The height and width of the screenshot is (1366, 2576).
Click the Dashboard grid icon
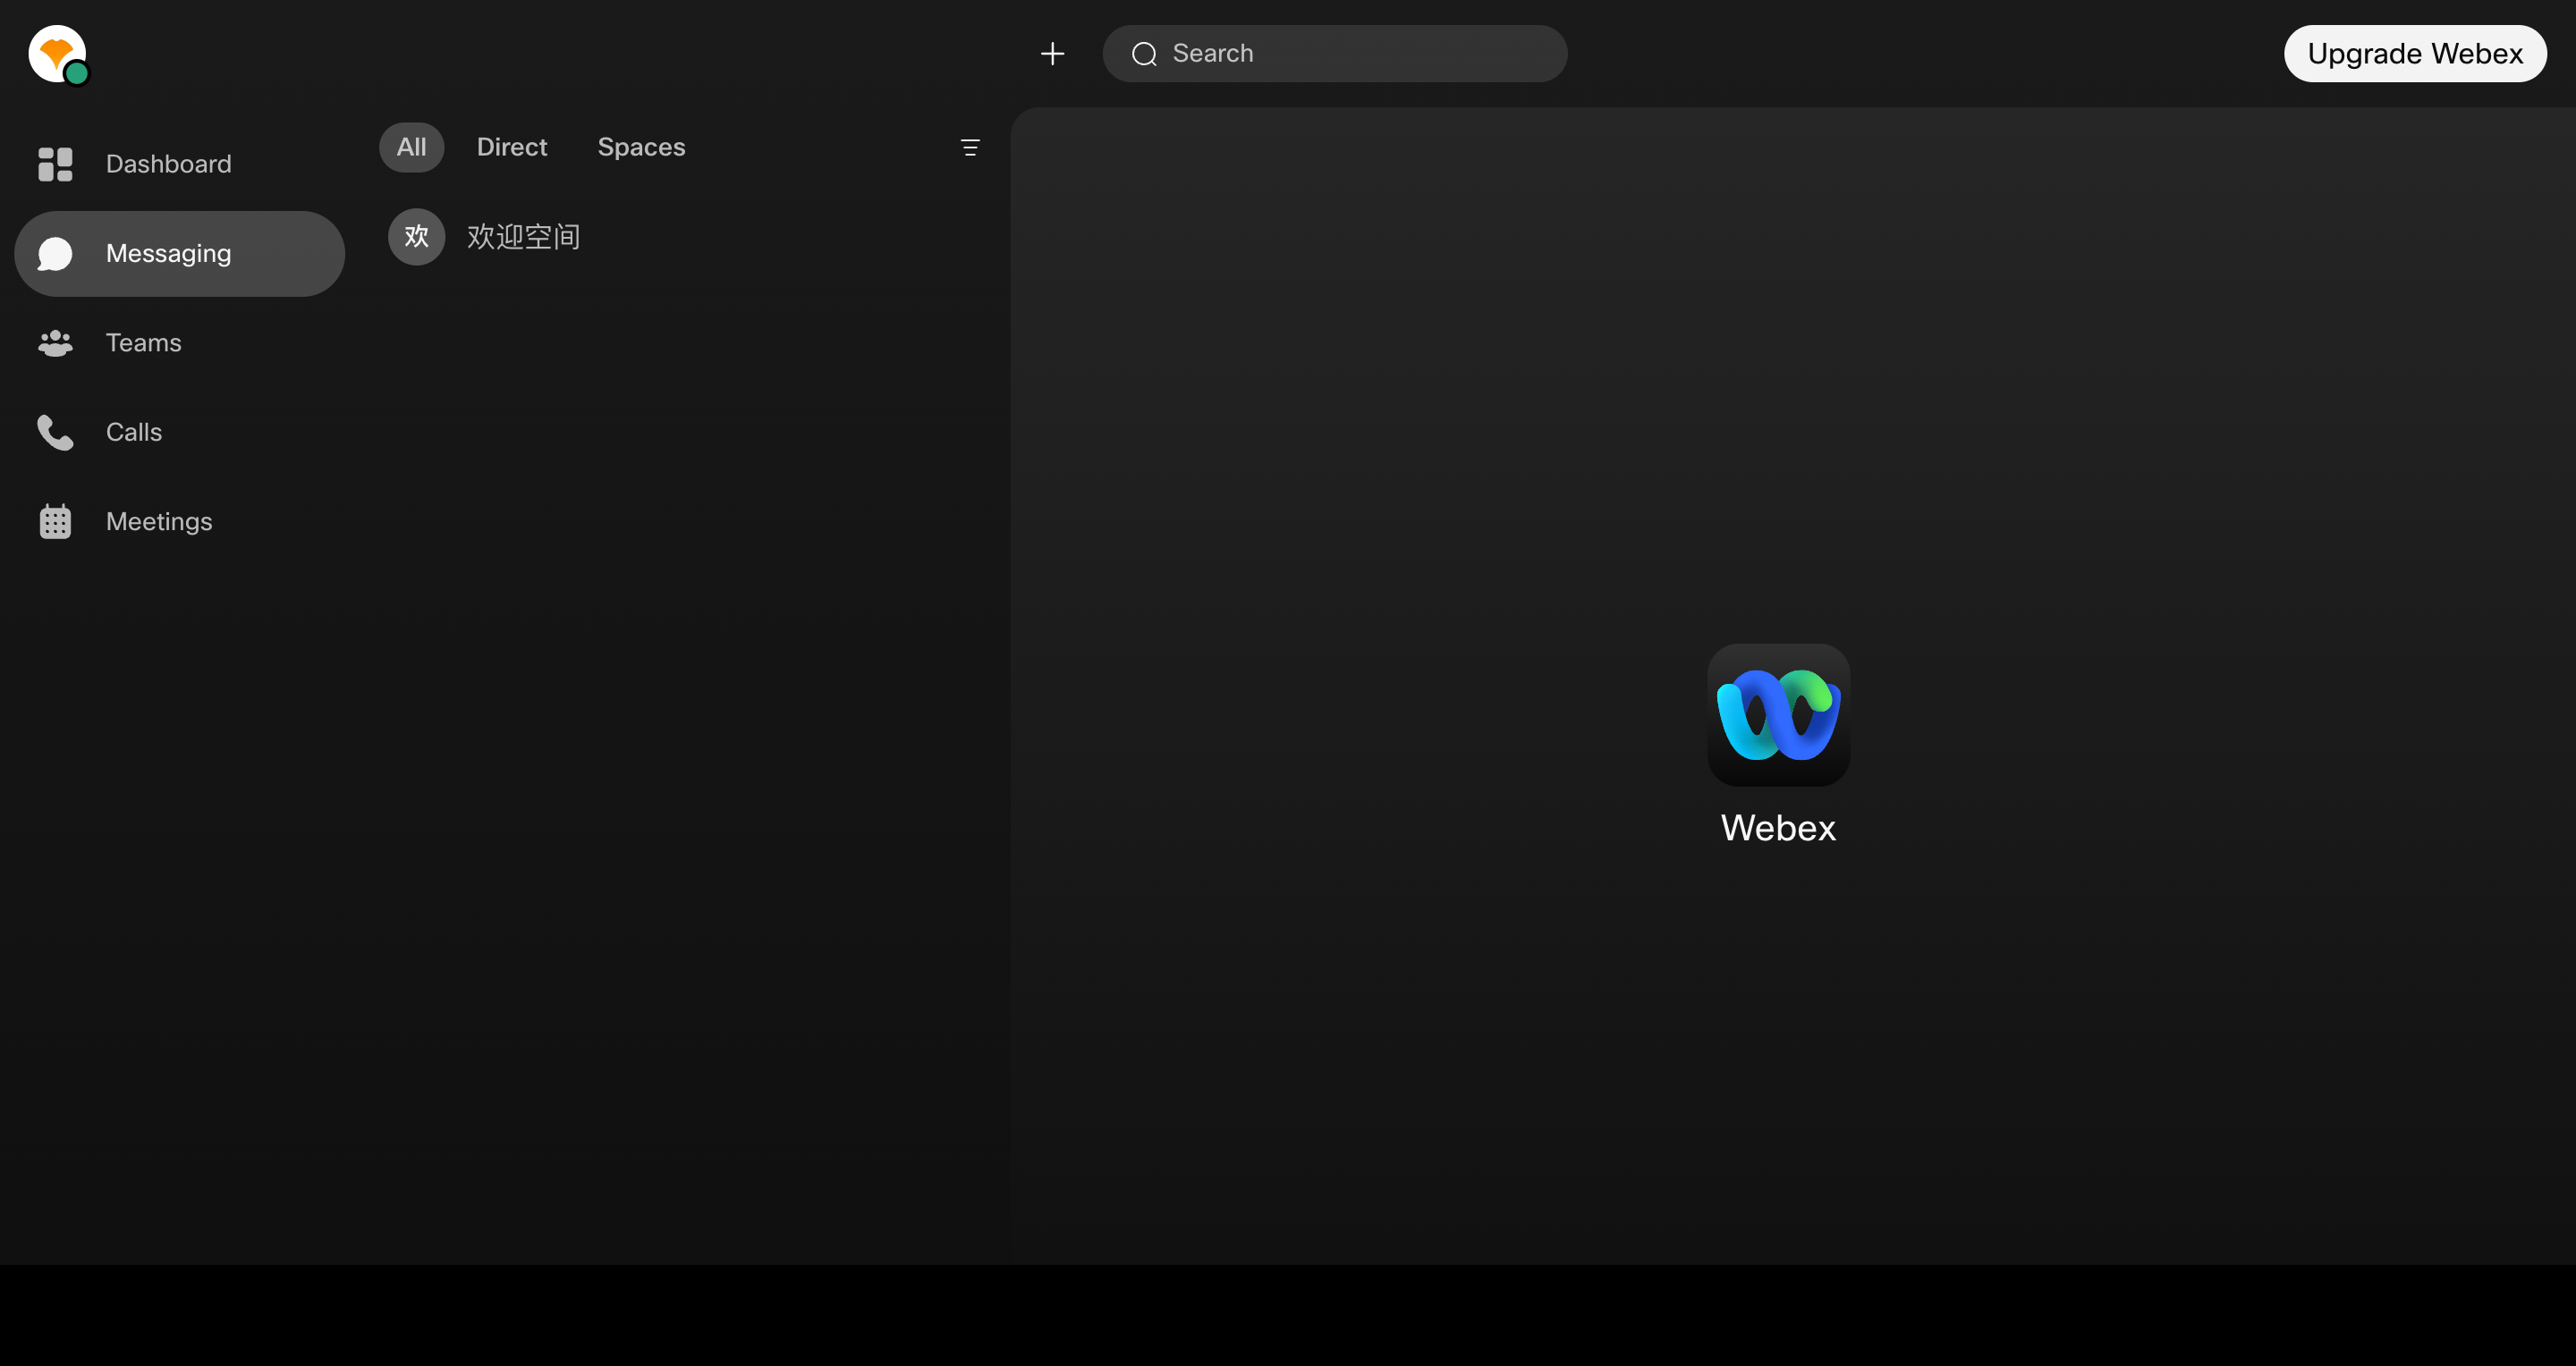(55, 164)
